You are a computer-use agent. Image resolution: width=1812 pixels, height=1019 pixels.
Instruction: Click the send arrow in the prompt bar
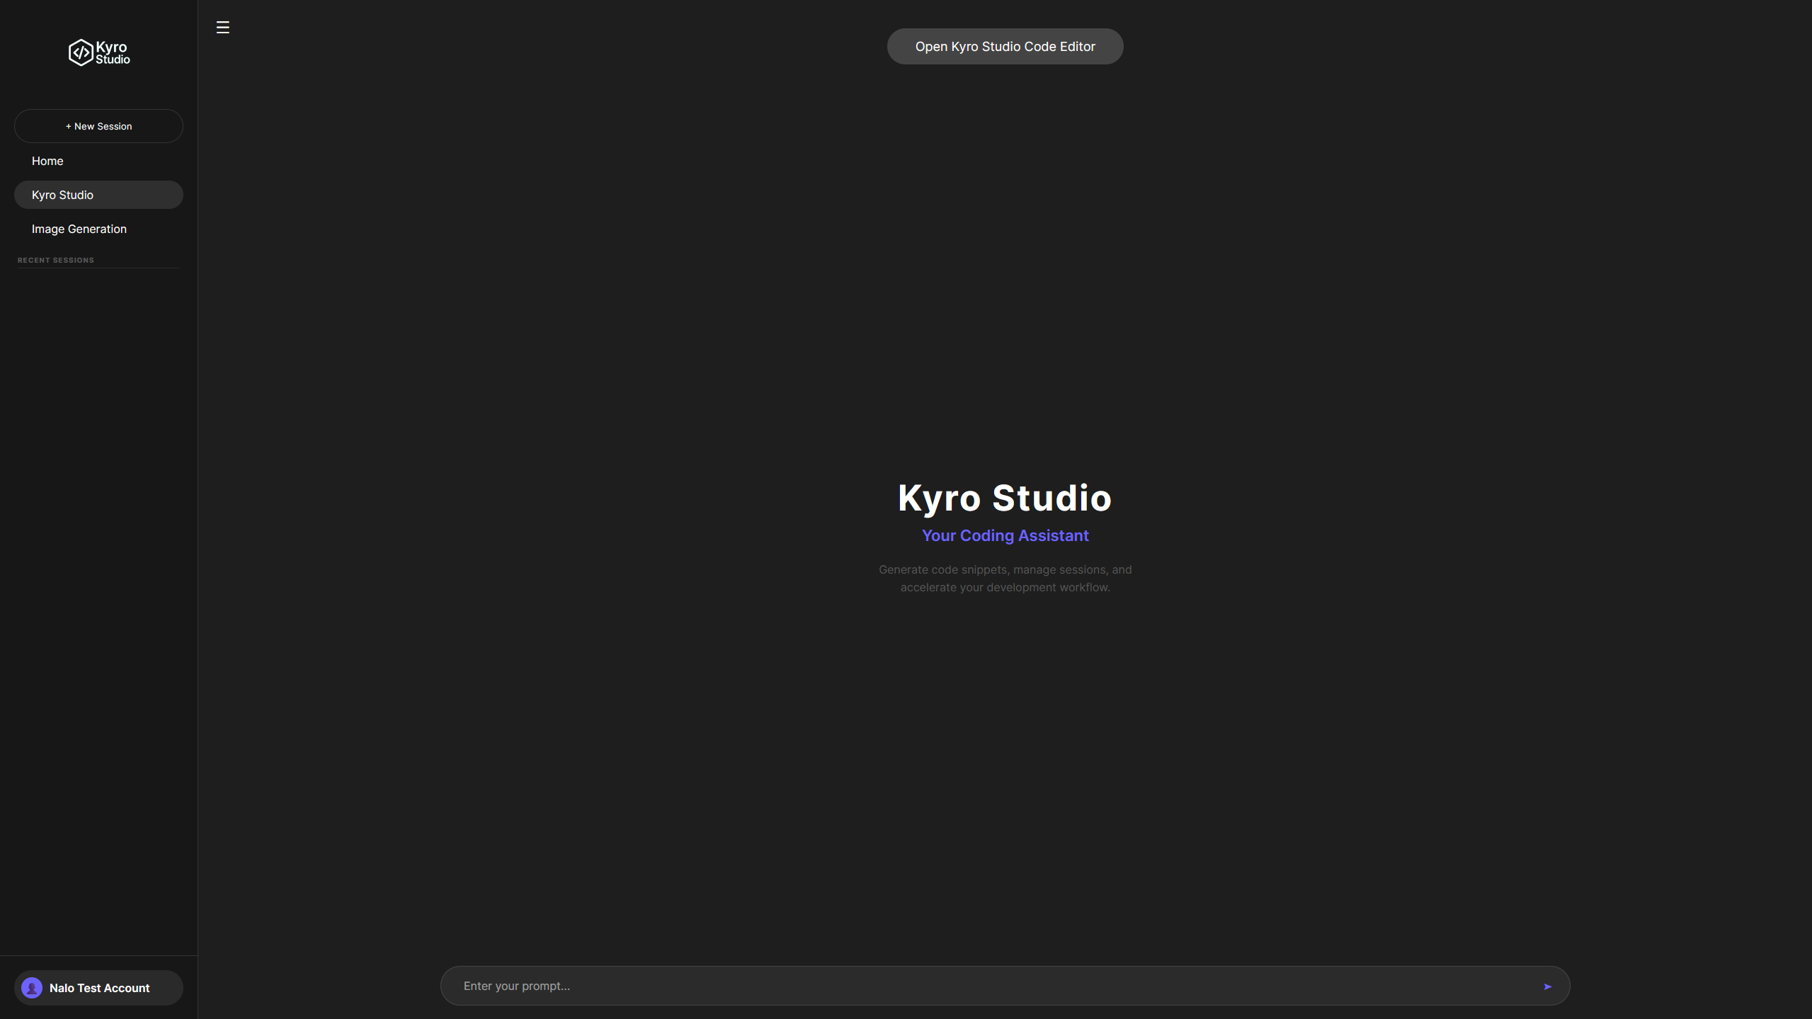tap(1547, 985)
